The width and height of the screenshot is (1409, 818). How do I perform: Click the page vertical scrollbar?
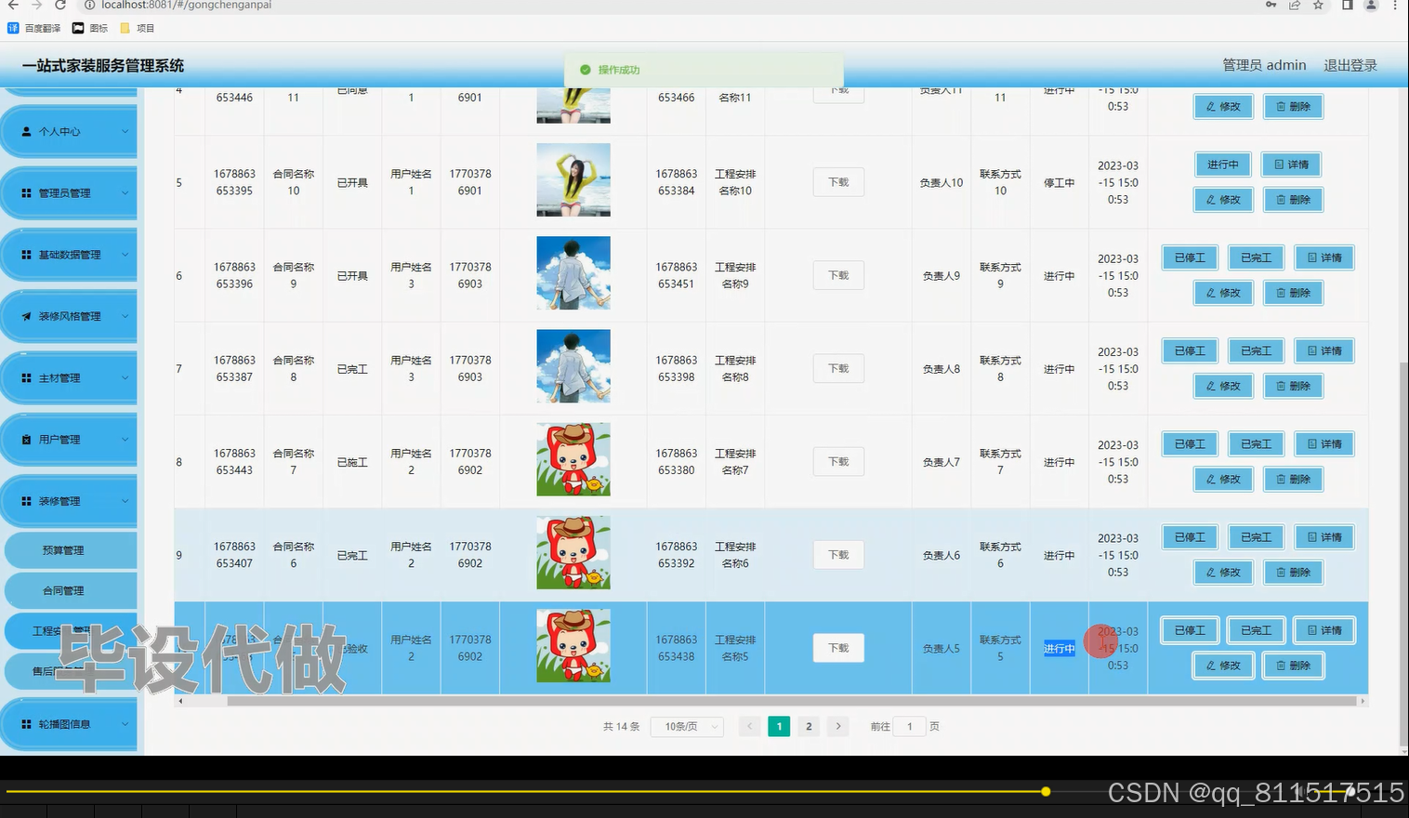coord(1403,555)
